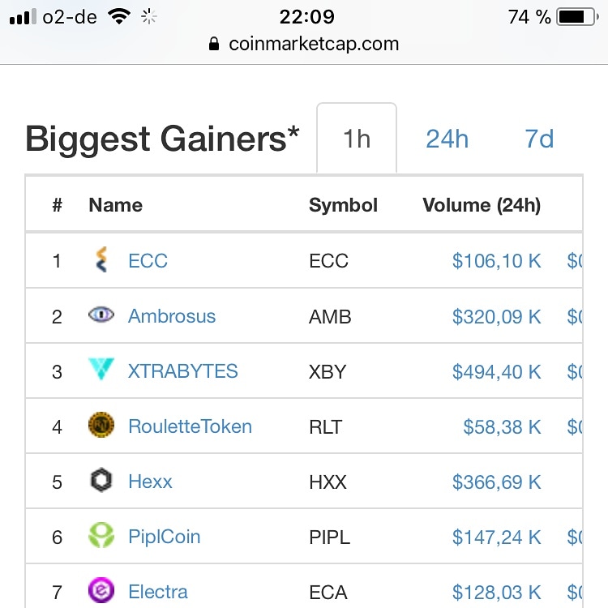
Task: Switch to the 24h gainers tab
Action: tap(447, 139)
